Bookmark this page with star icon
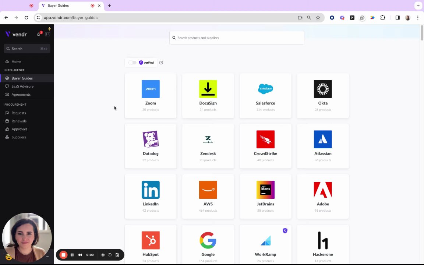424x265 pixels. point(318,18)
